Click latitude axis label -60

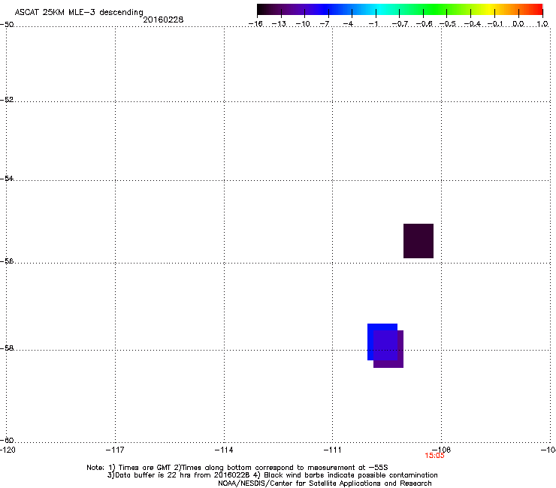(x=7, y=440)
